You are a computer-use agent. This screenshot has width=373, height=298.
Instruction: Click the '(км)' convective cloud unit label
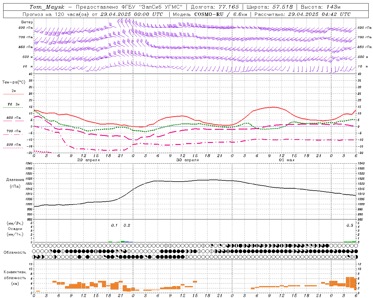15,283
